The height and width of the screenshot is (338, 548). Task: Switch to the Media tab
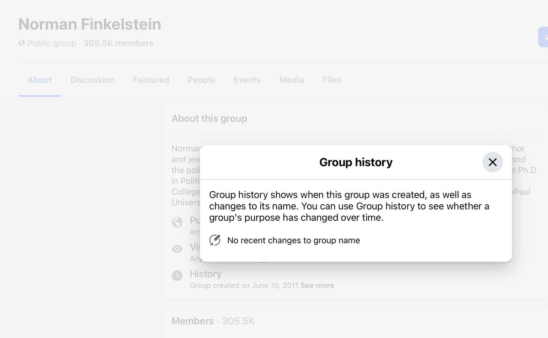[x=292, y=80]
